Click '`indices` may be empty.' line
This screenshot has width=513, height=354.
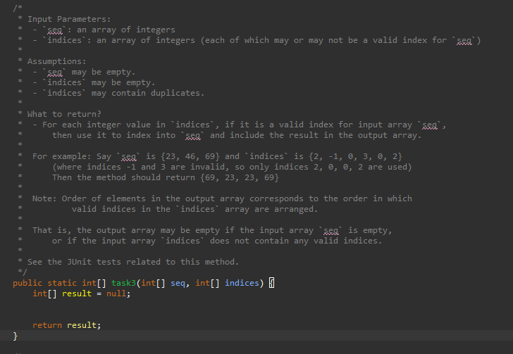pos(98,82)
